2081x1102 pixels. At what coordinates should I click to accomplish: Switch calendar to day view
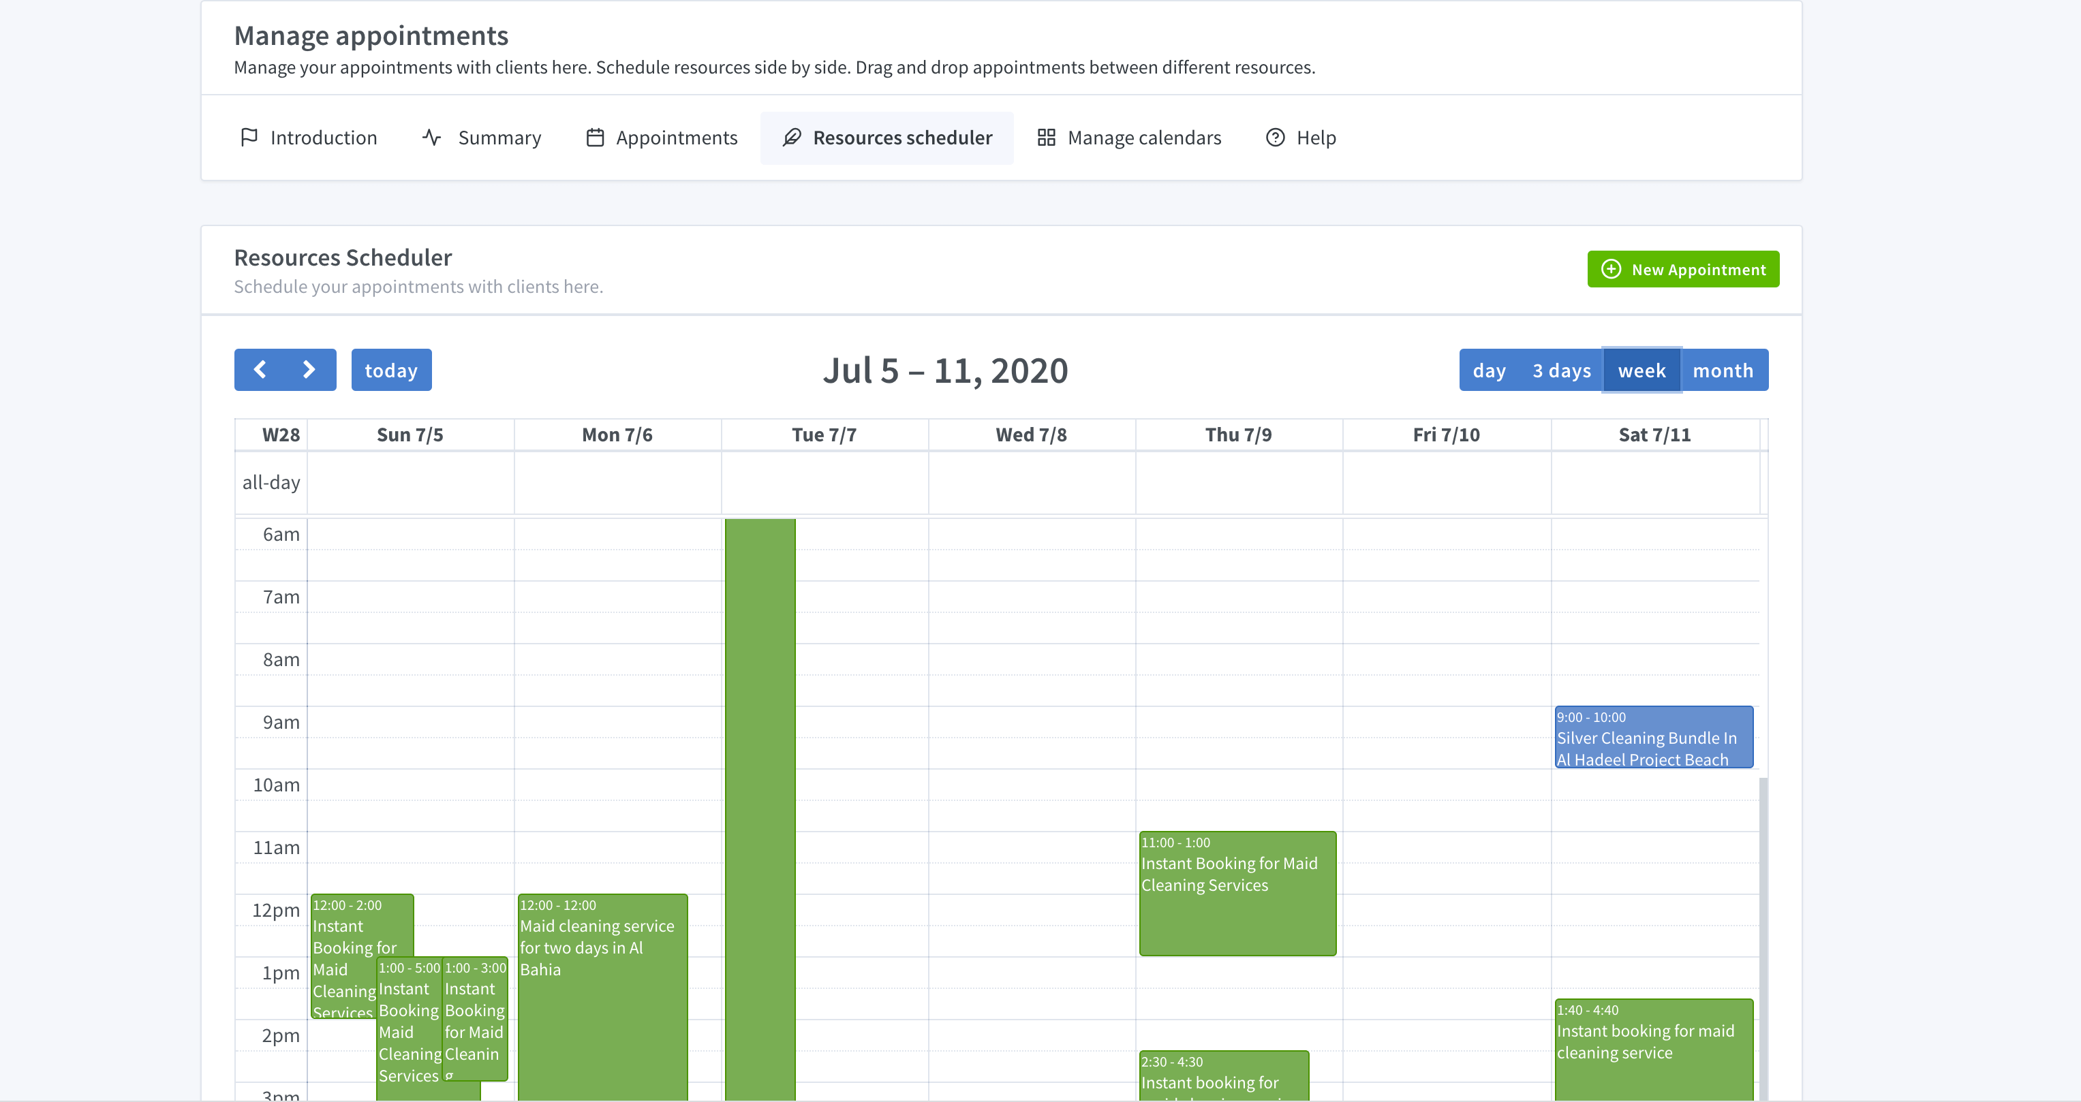tap(1489, 370)
